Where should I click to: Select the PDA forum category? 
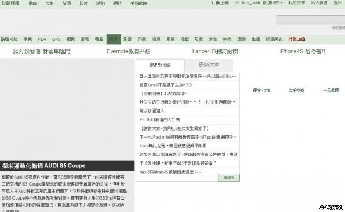click(42, 39)
